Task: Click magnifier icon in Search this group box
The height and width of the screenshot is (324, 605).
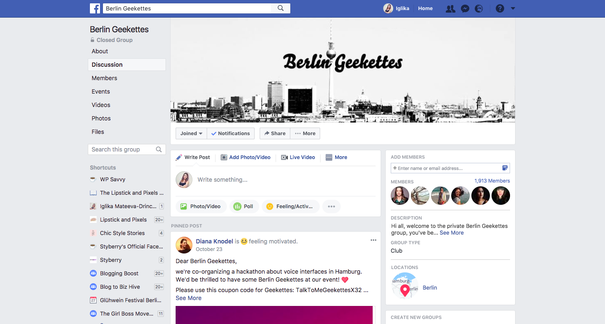Action: tap(159, 149)
